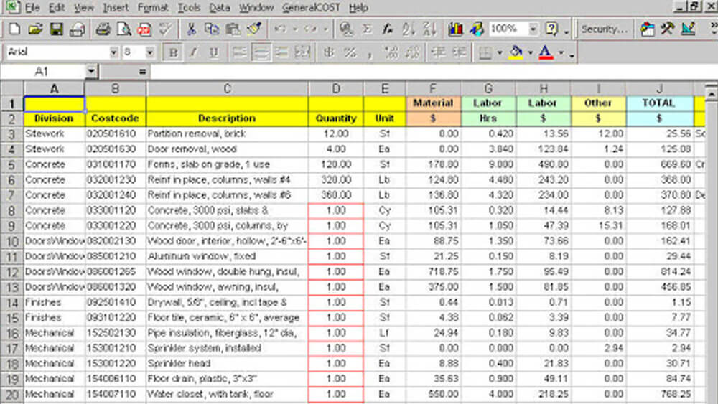
Task: Cut selection with the scissors icon
Action: pyautogui.click(x=191, y=29)
